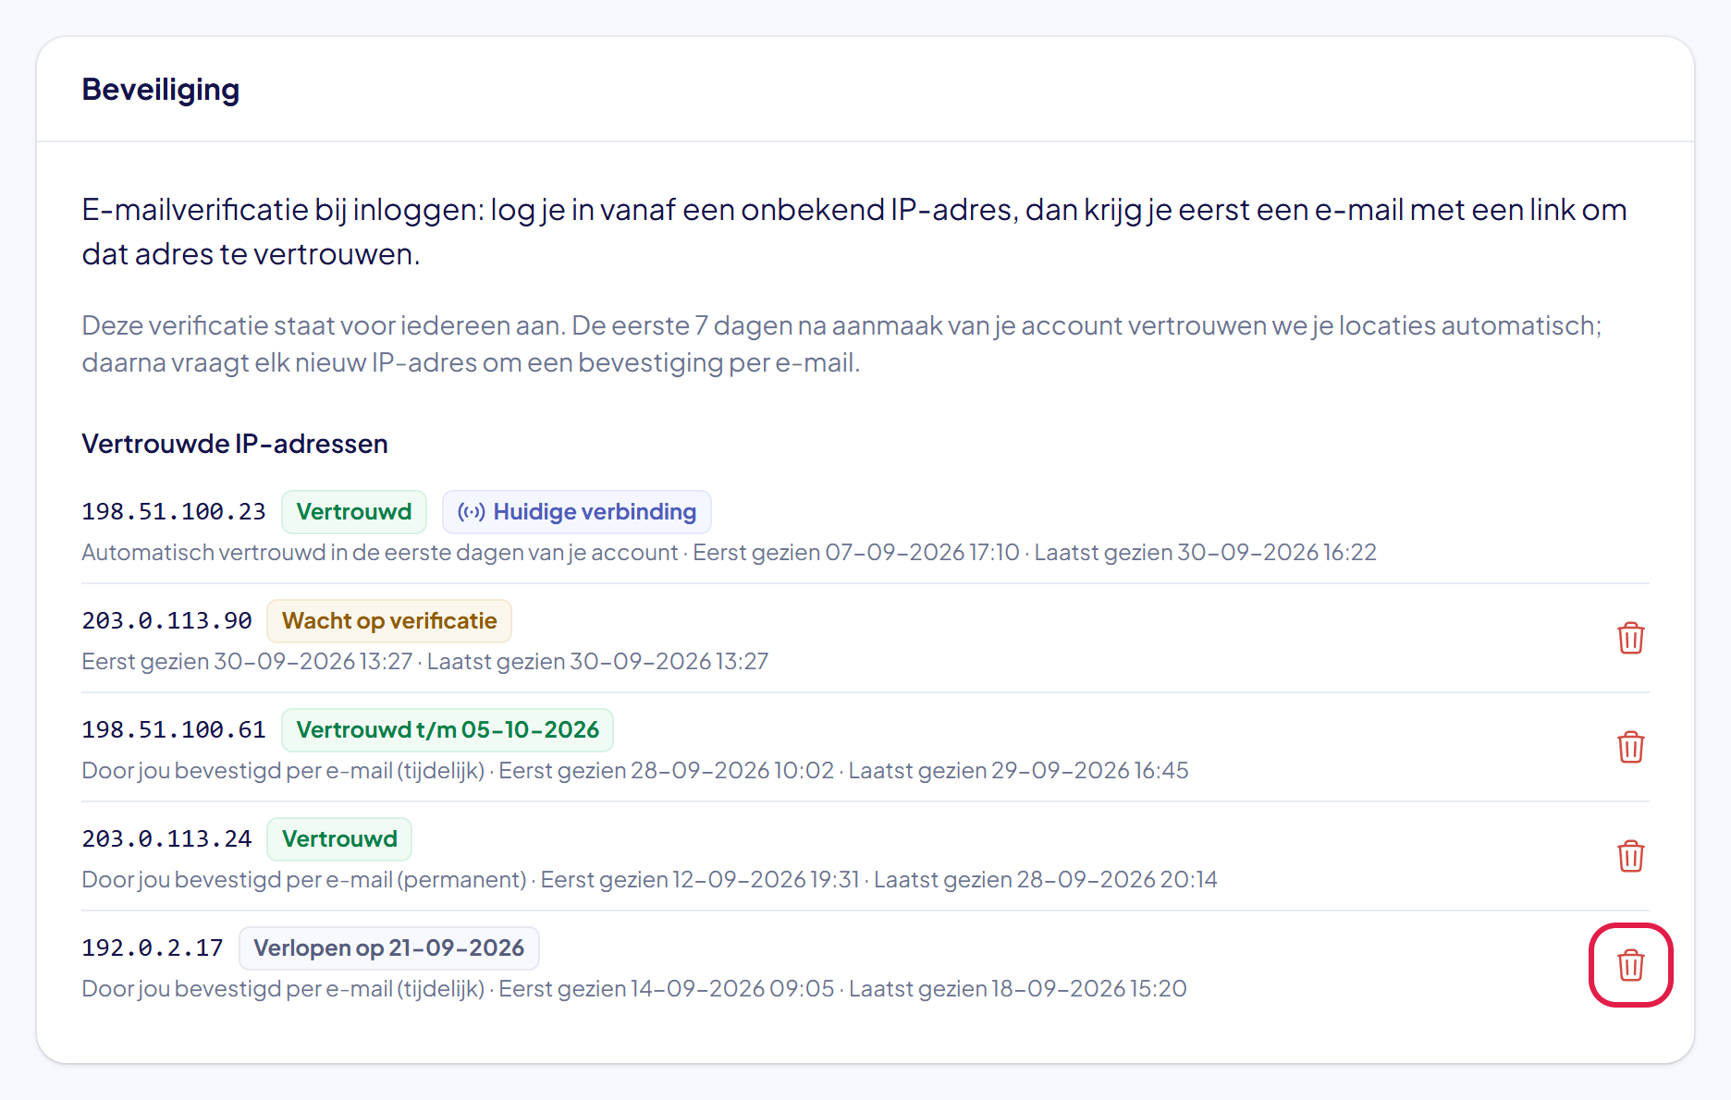Click the Vertrouwde IP-adressen subheading

[235, 444]
